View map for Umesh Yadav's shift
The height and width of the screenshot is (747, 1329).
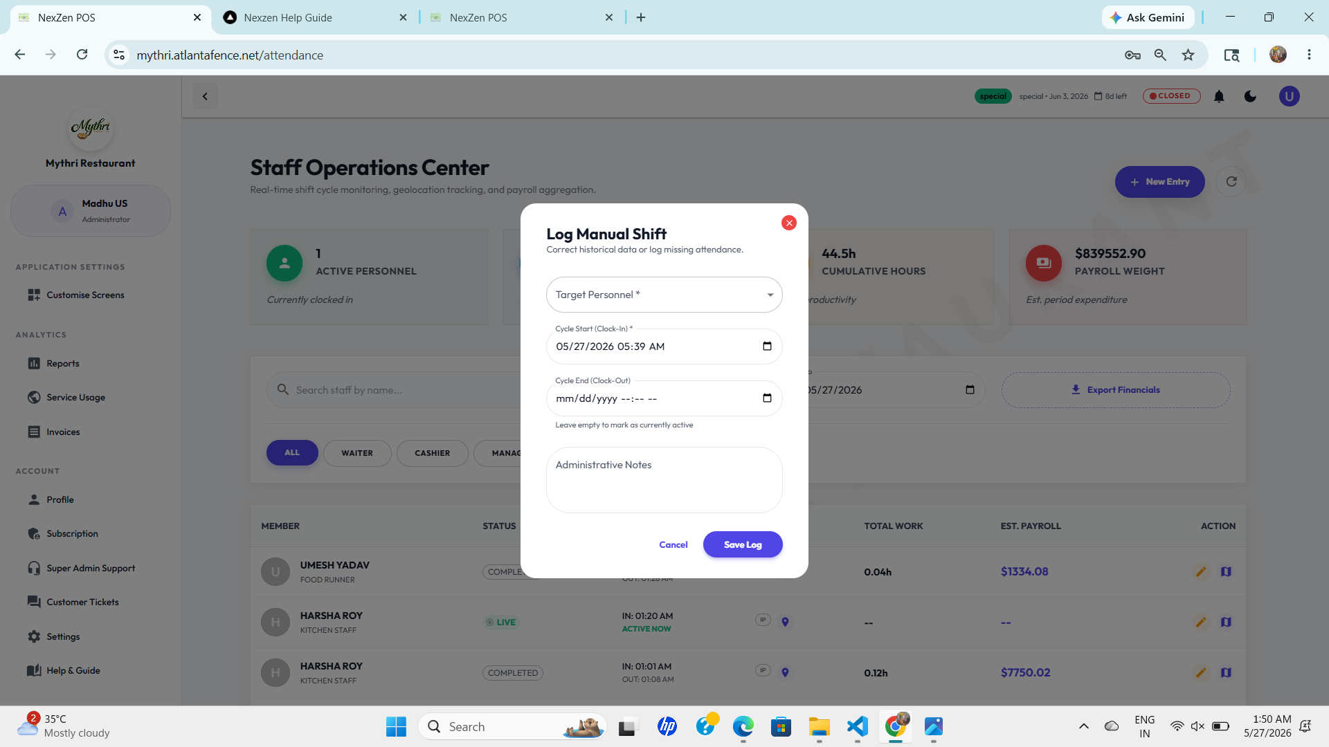(1226, 572)
